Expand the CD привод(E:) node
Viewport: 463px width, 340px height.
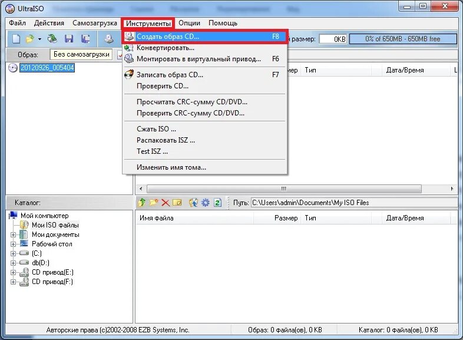point(13,272)
